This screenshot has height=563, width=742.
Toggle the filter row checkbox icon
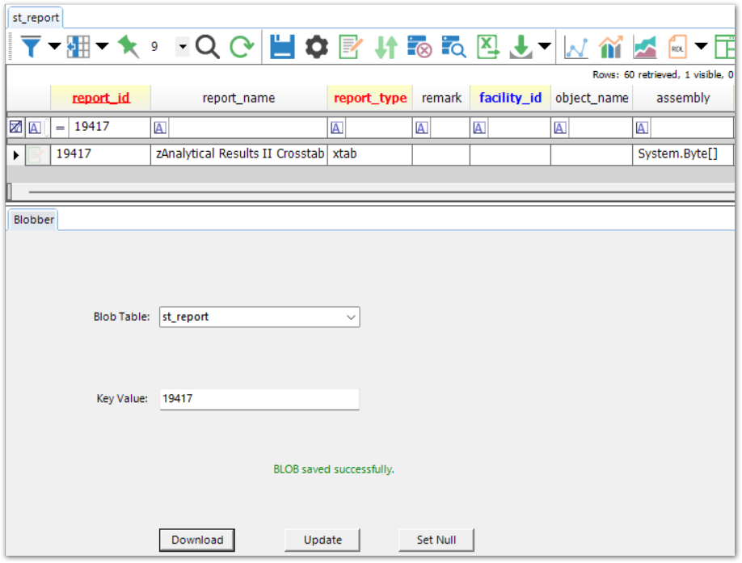point(15,127)
